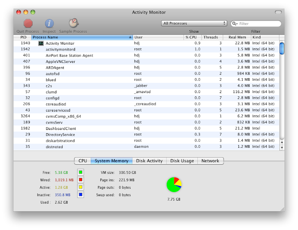
Task: Click the 2.62 GB Used value
Action: pyautogui.click(x=61, y=202)
